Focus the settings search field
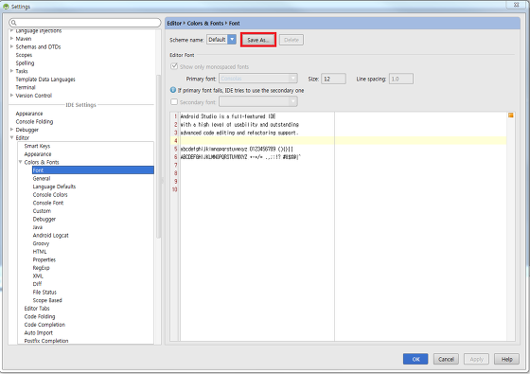This screenshot has height=374, width=530. (x=85, y=23)
